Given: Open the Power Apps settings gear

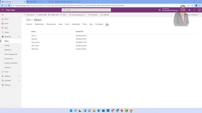Looking at the screenshot, I should click(x=189, y=10).
